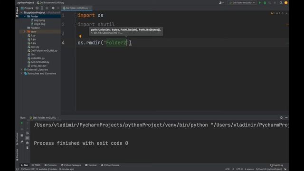Expand the venv directory
The width and height of the screenshot is (304, 171).
pyautogui.click(x=25, y=32)
